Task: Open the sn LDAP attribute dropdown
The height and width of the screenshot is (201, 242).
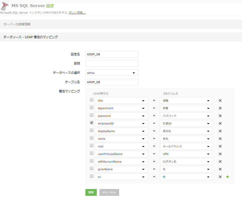Action: pyautogui.click(x=121, y=177)
